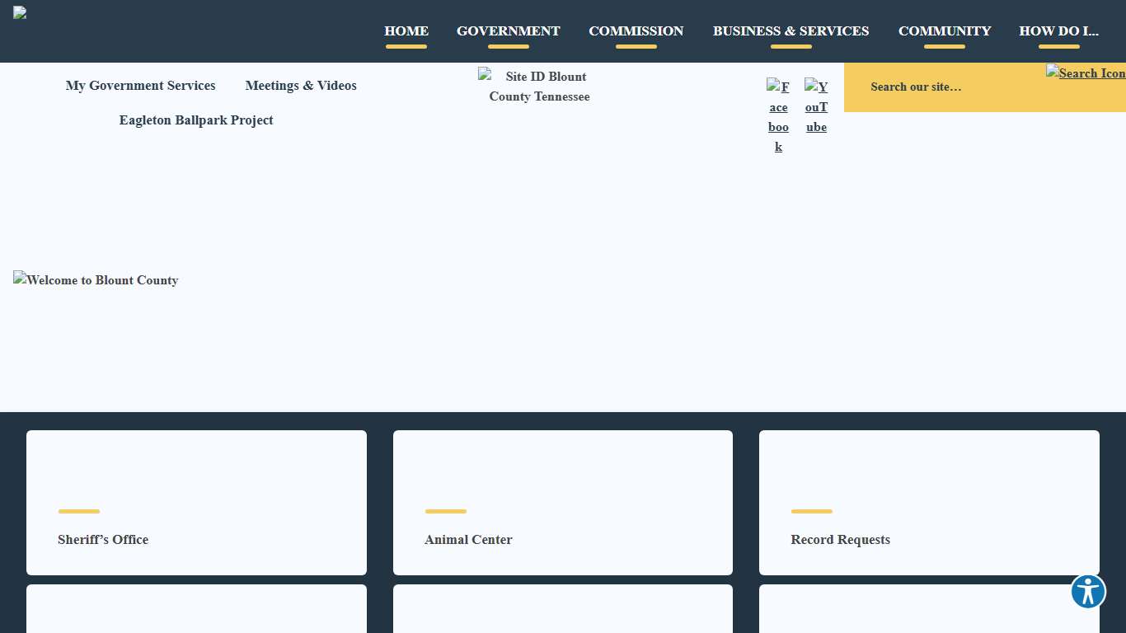Open the GOVERNMENT dropdown menu
Viewport: 1126px width, 633px height.
(x=508, y=30)
